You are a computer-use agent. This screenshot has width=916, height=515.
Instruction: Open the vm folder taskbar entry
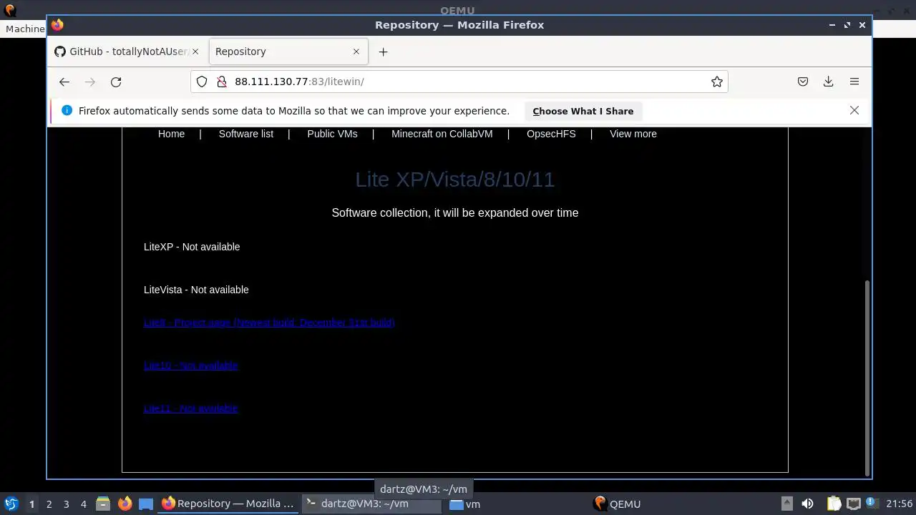point(465,504)
